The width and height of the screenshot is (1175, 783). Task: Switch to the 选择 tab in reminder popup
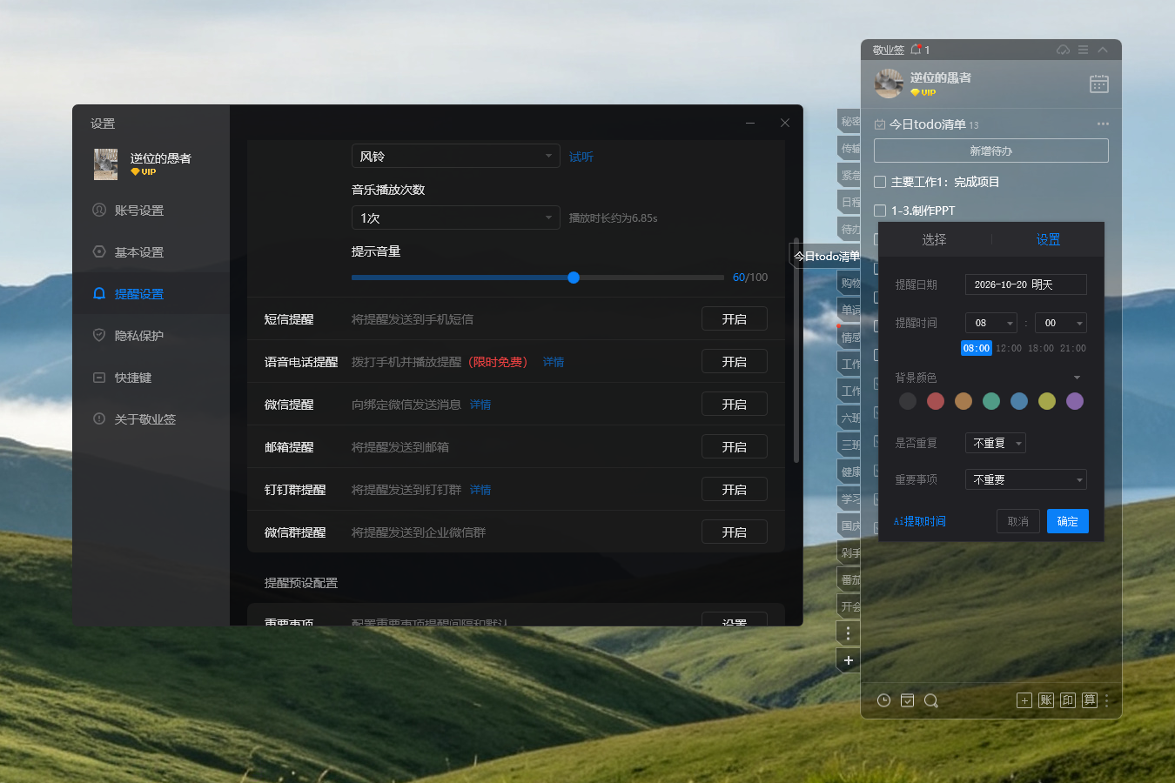(934, 239)
